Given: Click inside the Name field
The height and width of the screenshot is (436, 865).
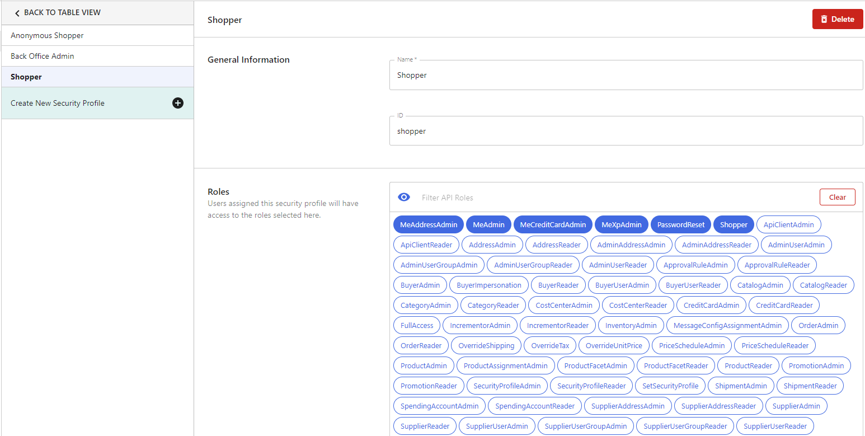Looking at the screenshot, I should 626,75.
